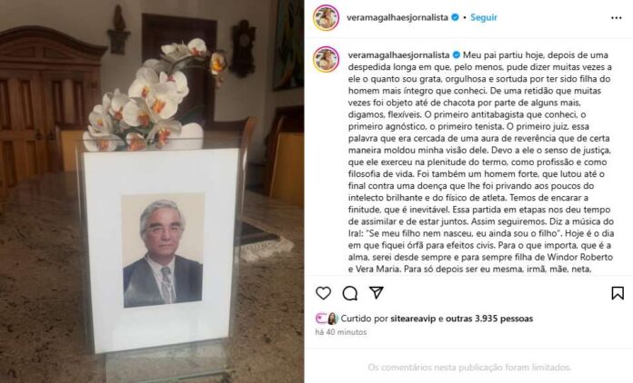
Task: Click framed portrait photo in post image
Action: [163, 250]
